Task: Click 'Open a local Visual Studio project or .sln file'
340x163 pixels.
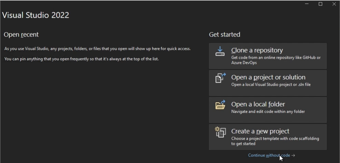Action: tap(271, 85)
